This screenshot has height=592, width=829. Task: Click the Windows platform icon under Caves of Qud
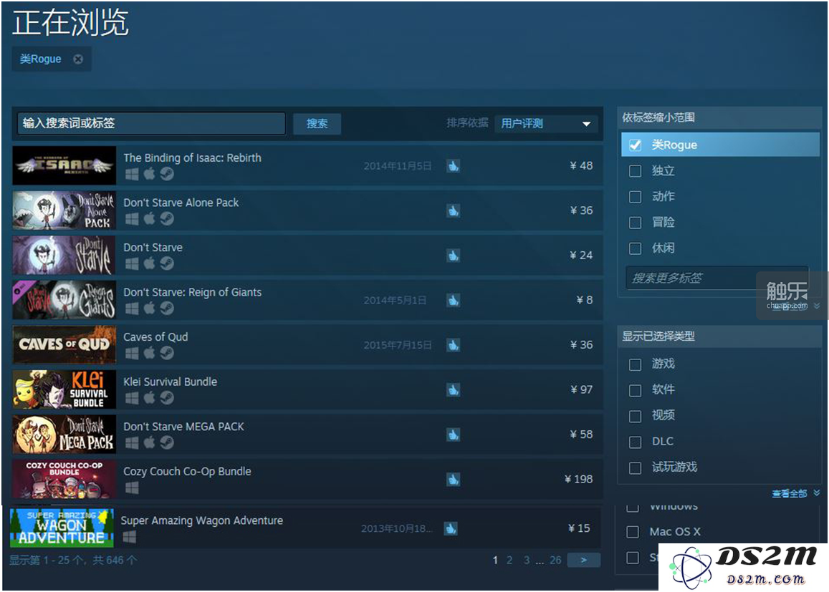pyautogui.click(x=132, y=353)
